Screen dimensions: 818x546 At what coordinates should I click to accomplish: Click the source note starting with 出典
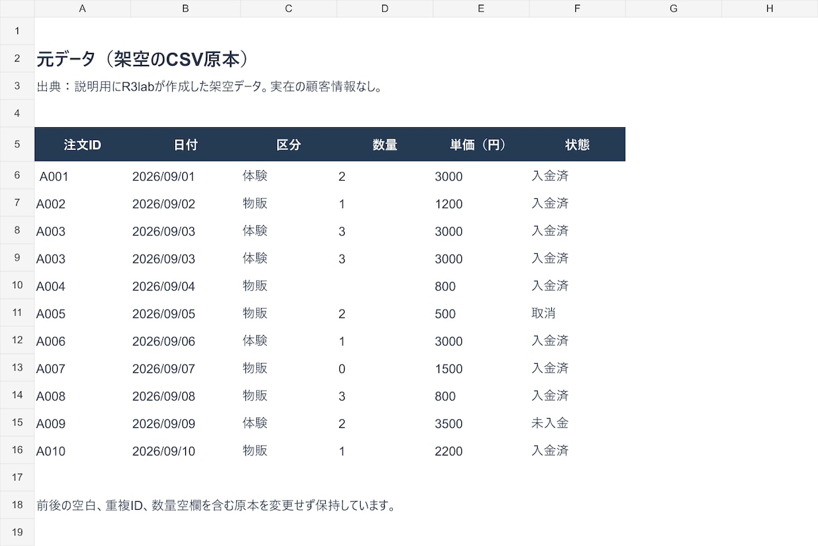point(209,86)
